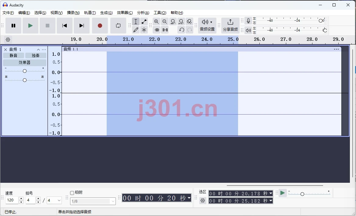Click the Zoom In magnifier

tap(156, 22)
